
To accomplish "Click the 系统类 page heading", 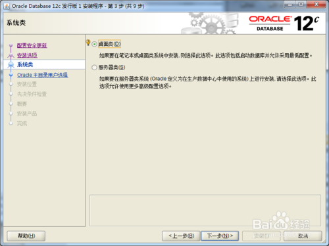I will pos(16,23).
